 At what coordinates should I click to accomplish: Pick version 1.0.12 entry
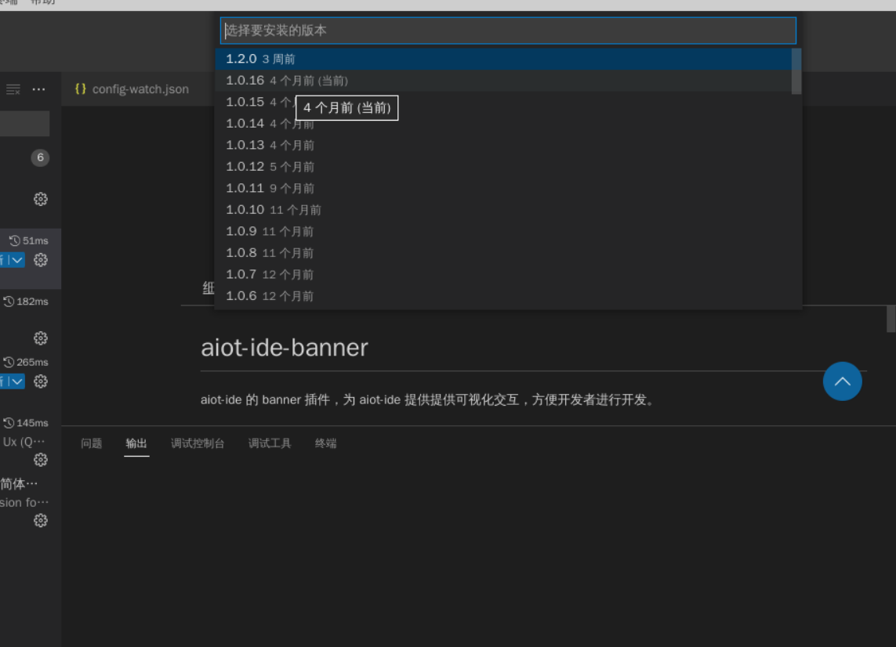point(503,167)
